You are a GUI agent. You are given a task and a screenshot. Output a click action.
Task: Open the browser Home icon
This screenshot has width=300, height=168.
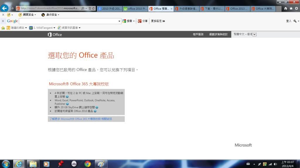tap(286, 8)
